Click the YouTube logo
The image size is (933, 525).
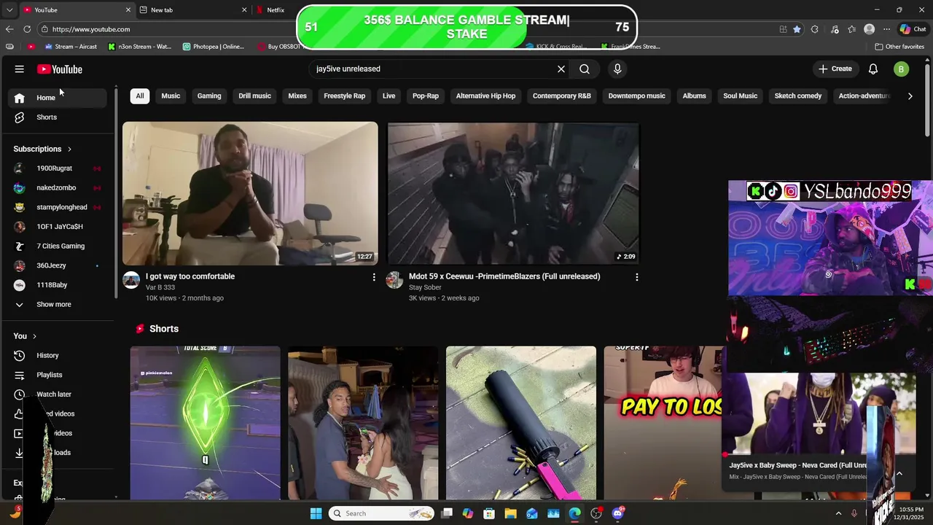[x=60, y=69]
